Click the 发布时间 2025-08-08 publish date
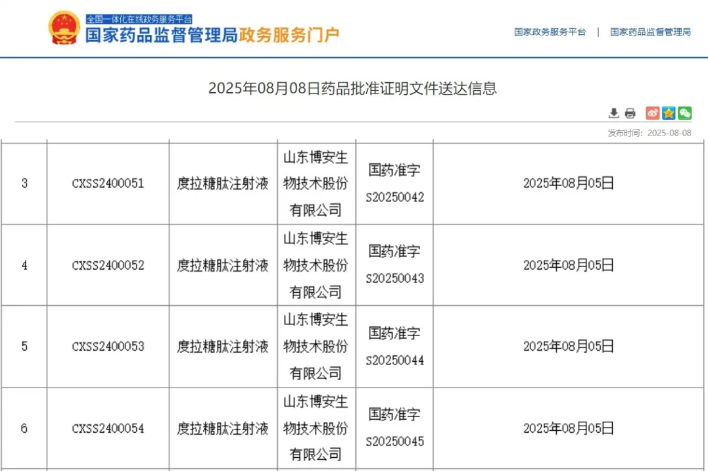The height and width of the screenshot is (471, 708). [x=649, y=133]
